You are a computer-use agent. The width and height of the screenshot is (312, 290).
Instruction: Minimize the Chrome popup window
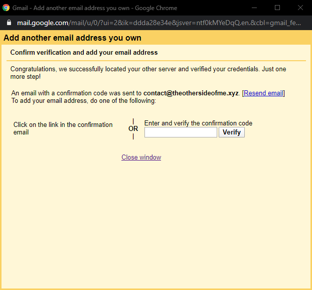[x=254, y=8]
